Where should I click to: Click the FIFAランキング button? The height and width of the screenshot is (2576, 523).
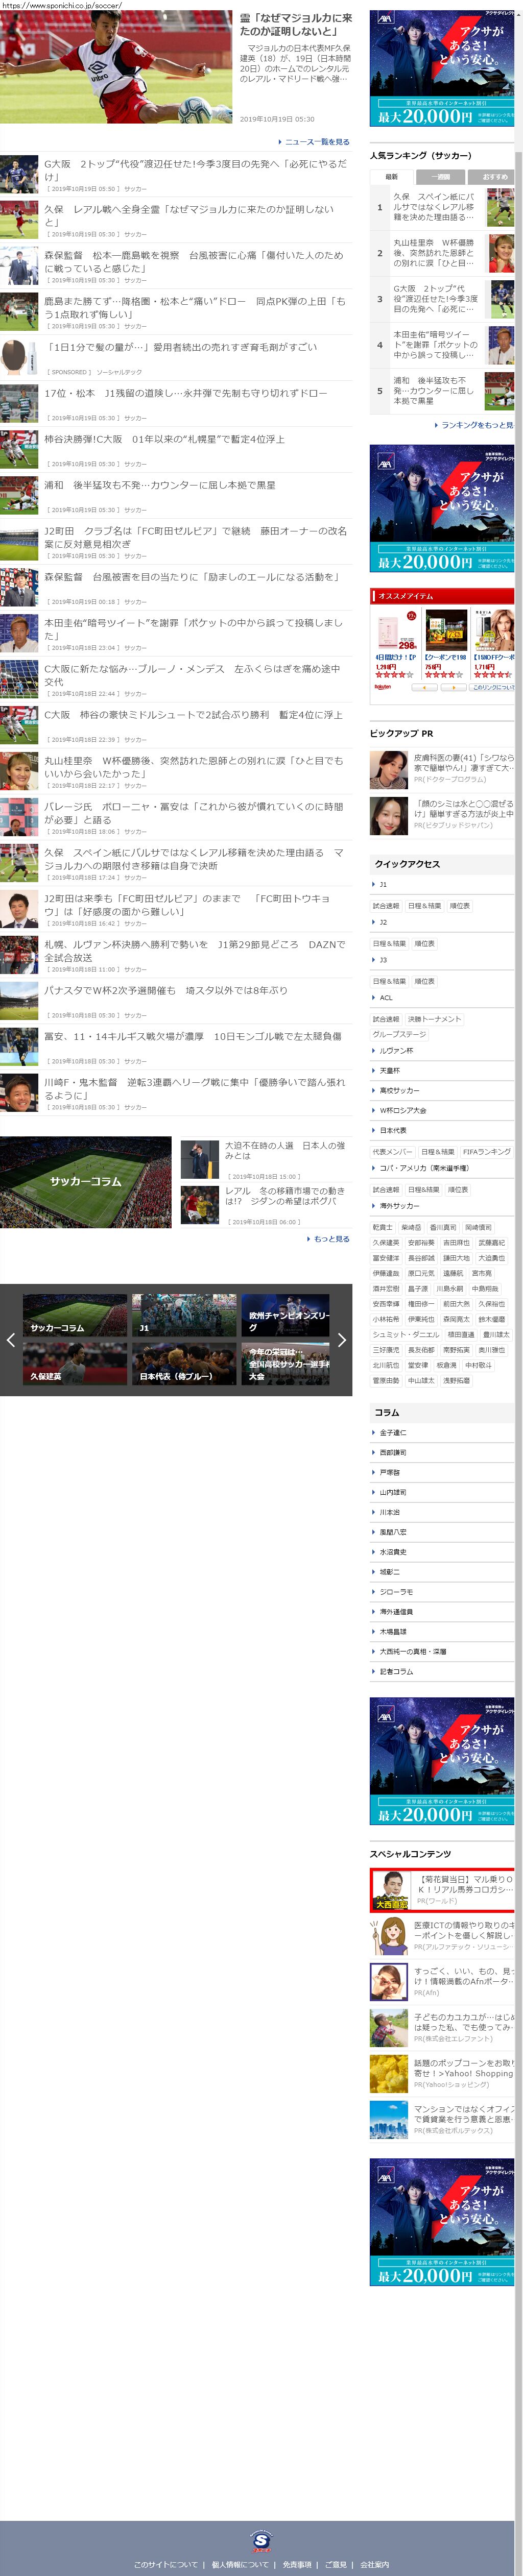coord(486,1151)
